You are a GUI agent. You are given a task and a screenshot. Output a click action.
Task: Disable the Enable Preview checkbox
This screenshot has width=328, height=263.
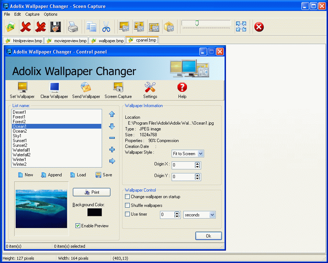[78, 225]
